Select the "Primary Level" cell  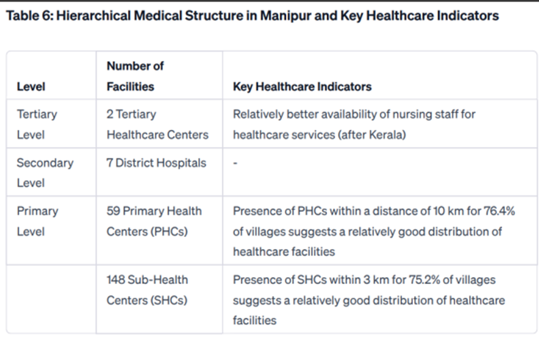[x=37, y=221]
